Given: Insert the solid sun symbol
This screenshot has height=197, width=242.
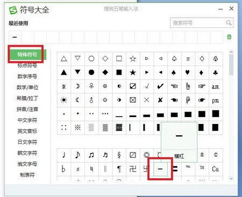Looking at the screenshot, I should pyautogui.click(x=64, y=100).
